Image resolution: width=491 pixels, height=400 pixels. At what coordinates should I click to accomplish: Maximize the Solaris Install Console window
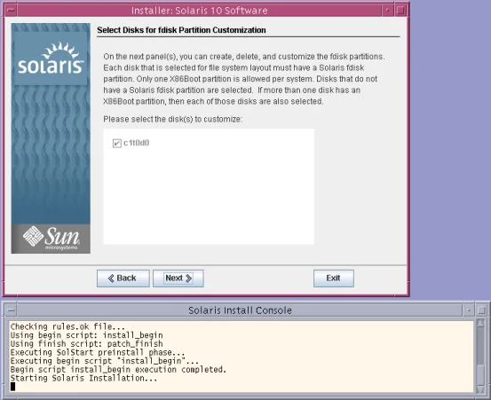tap(481, 310)
